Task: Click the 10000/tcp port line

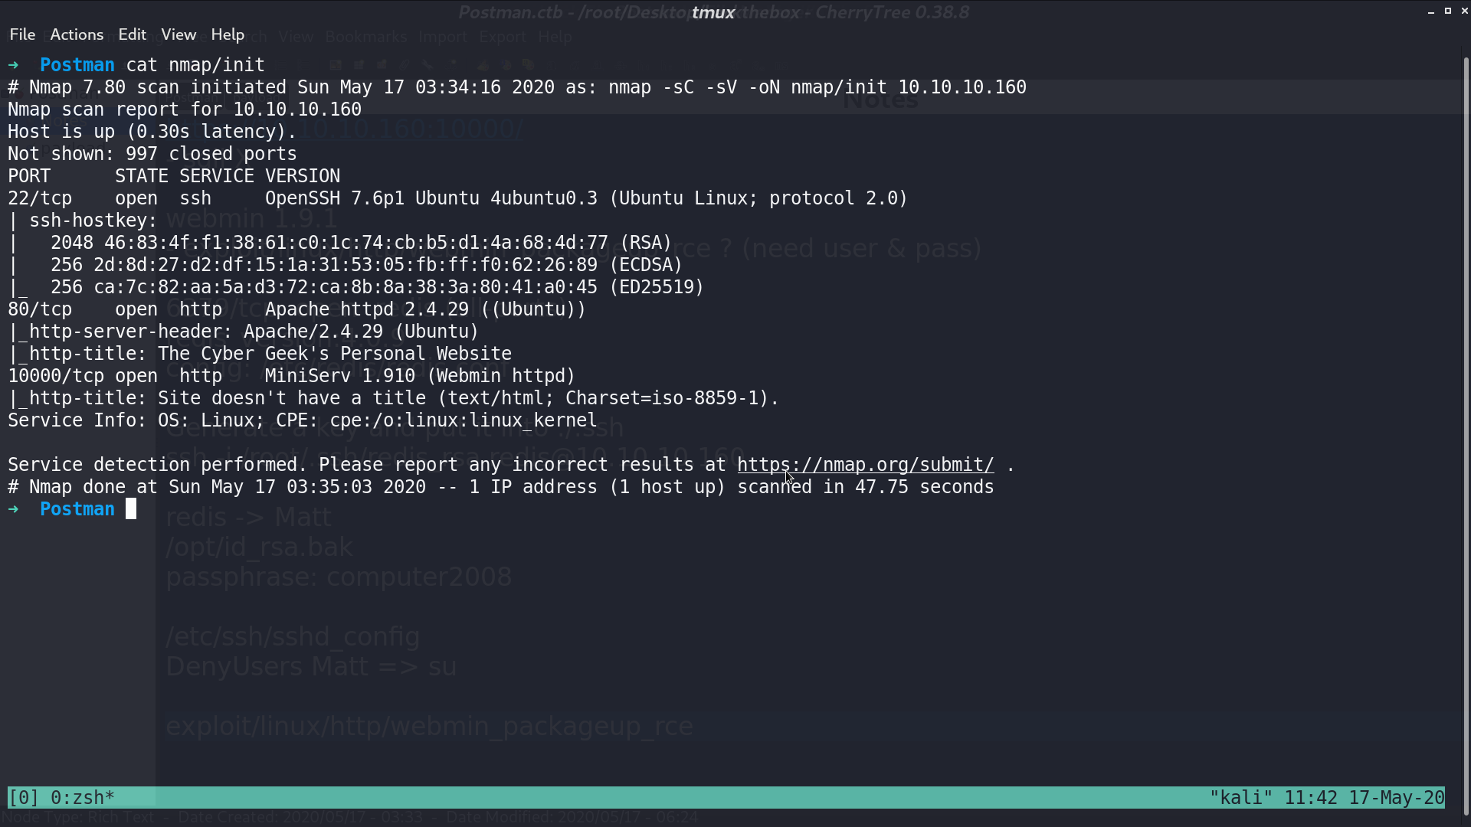Action: click(x=291, y=376)
